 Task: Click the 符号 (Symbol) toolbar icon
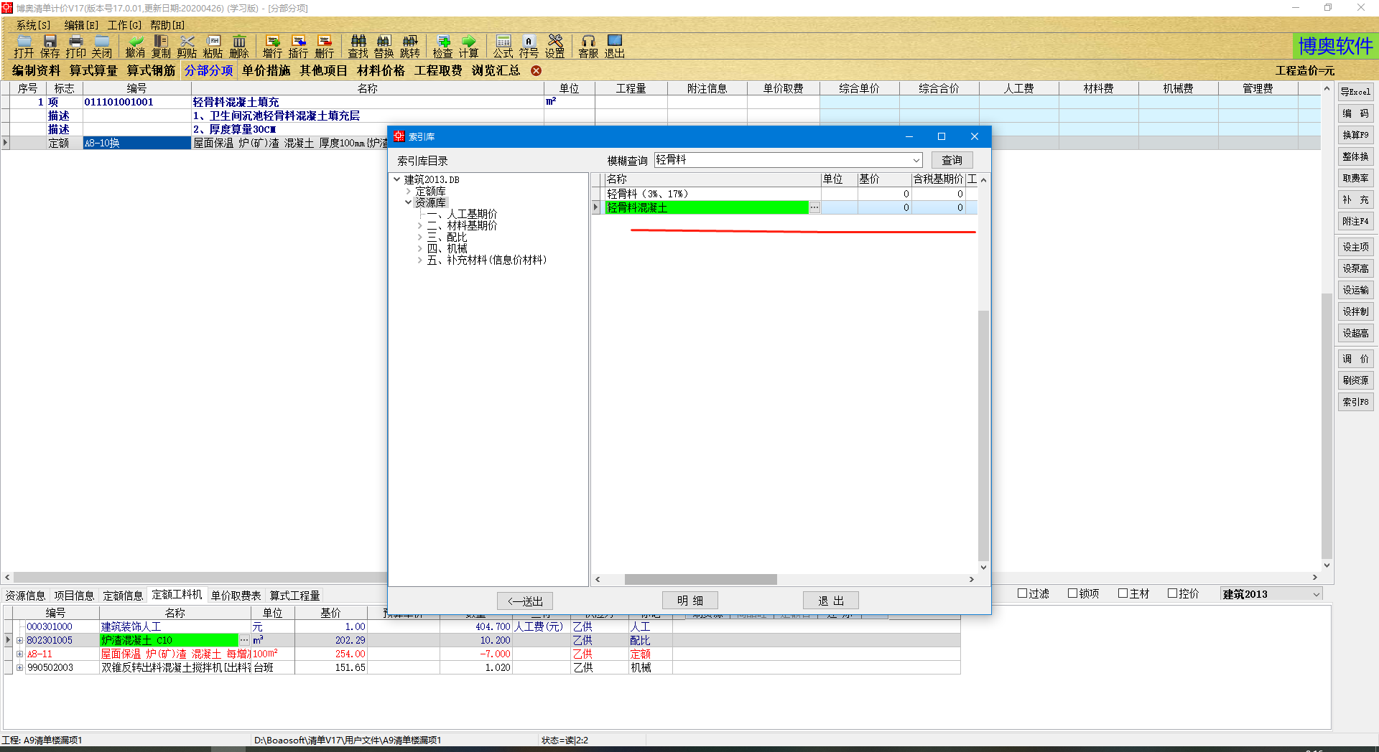tap(529, 47)
